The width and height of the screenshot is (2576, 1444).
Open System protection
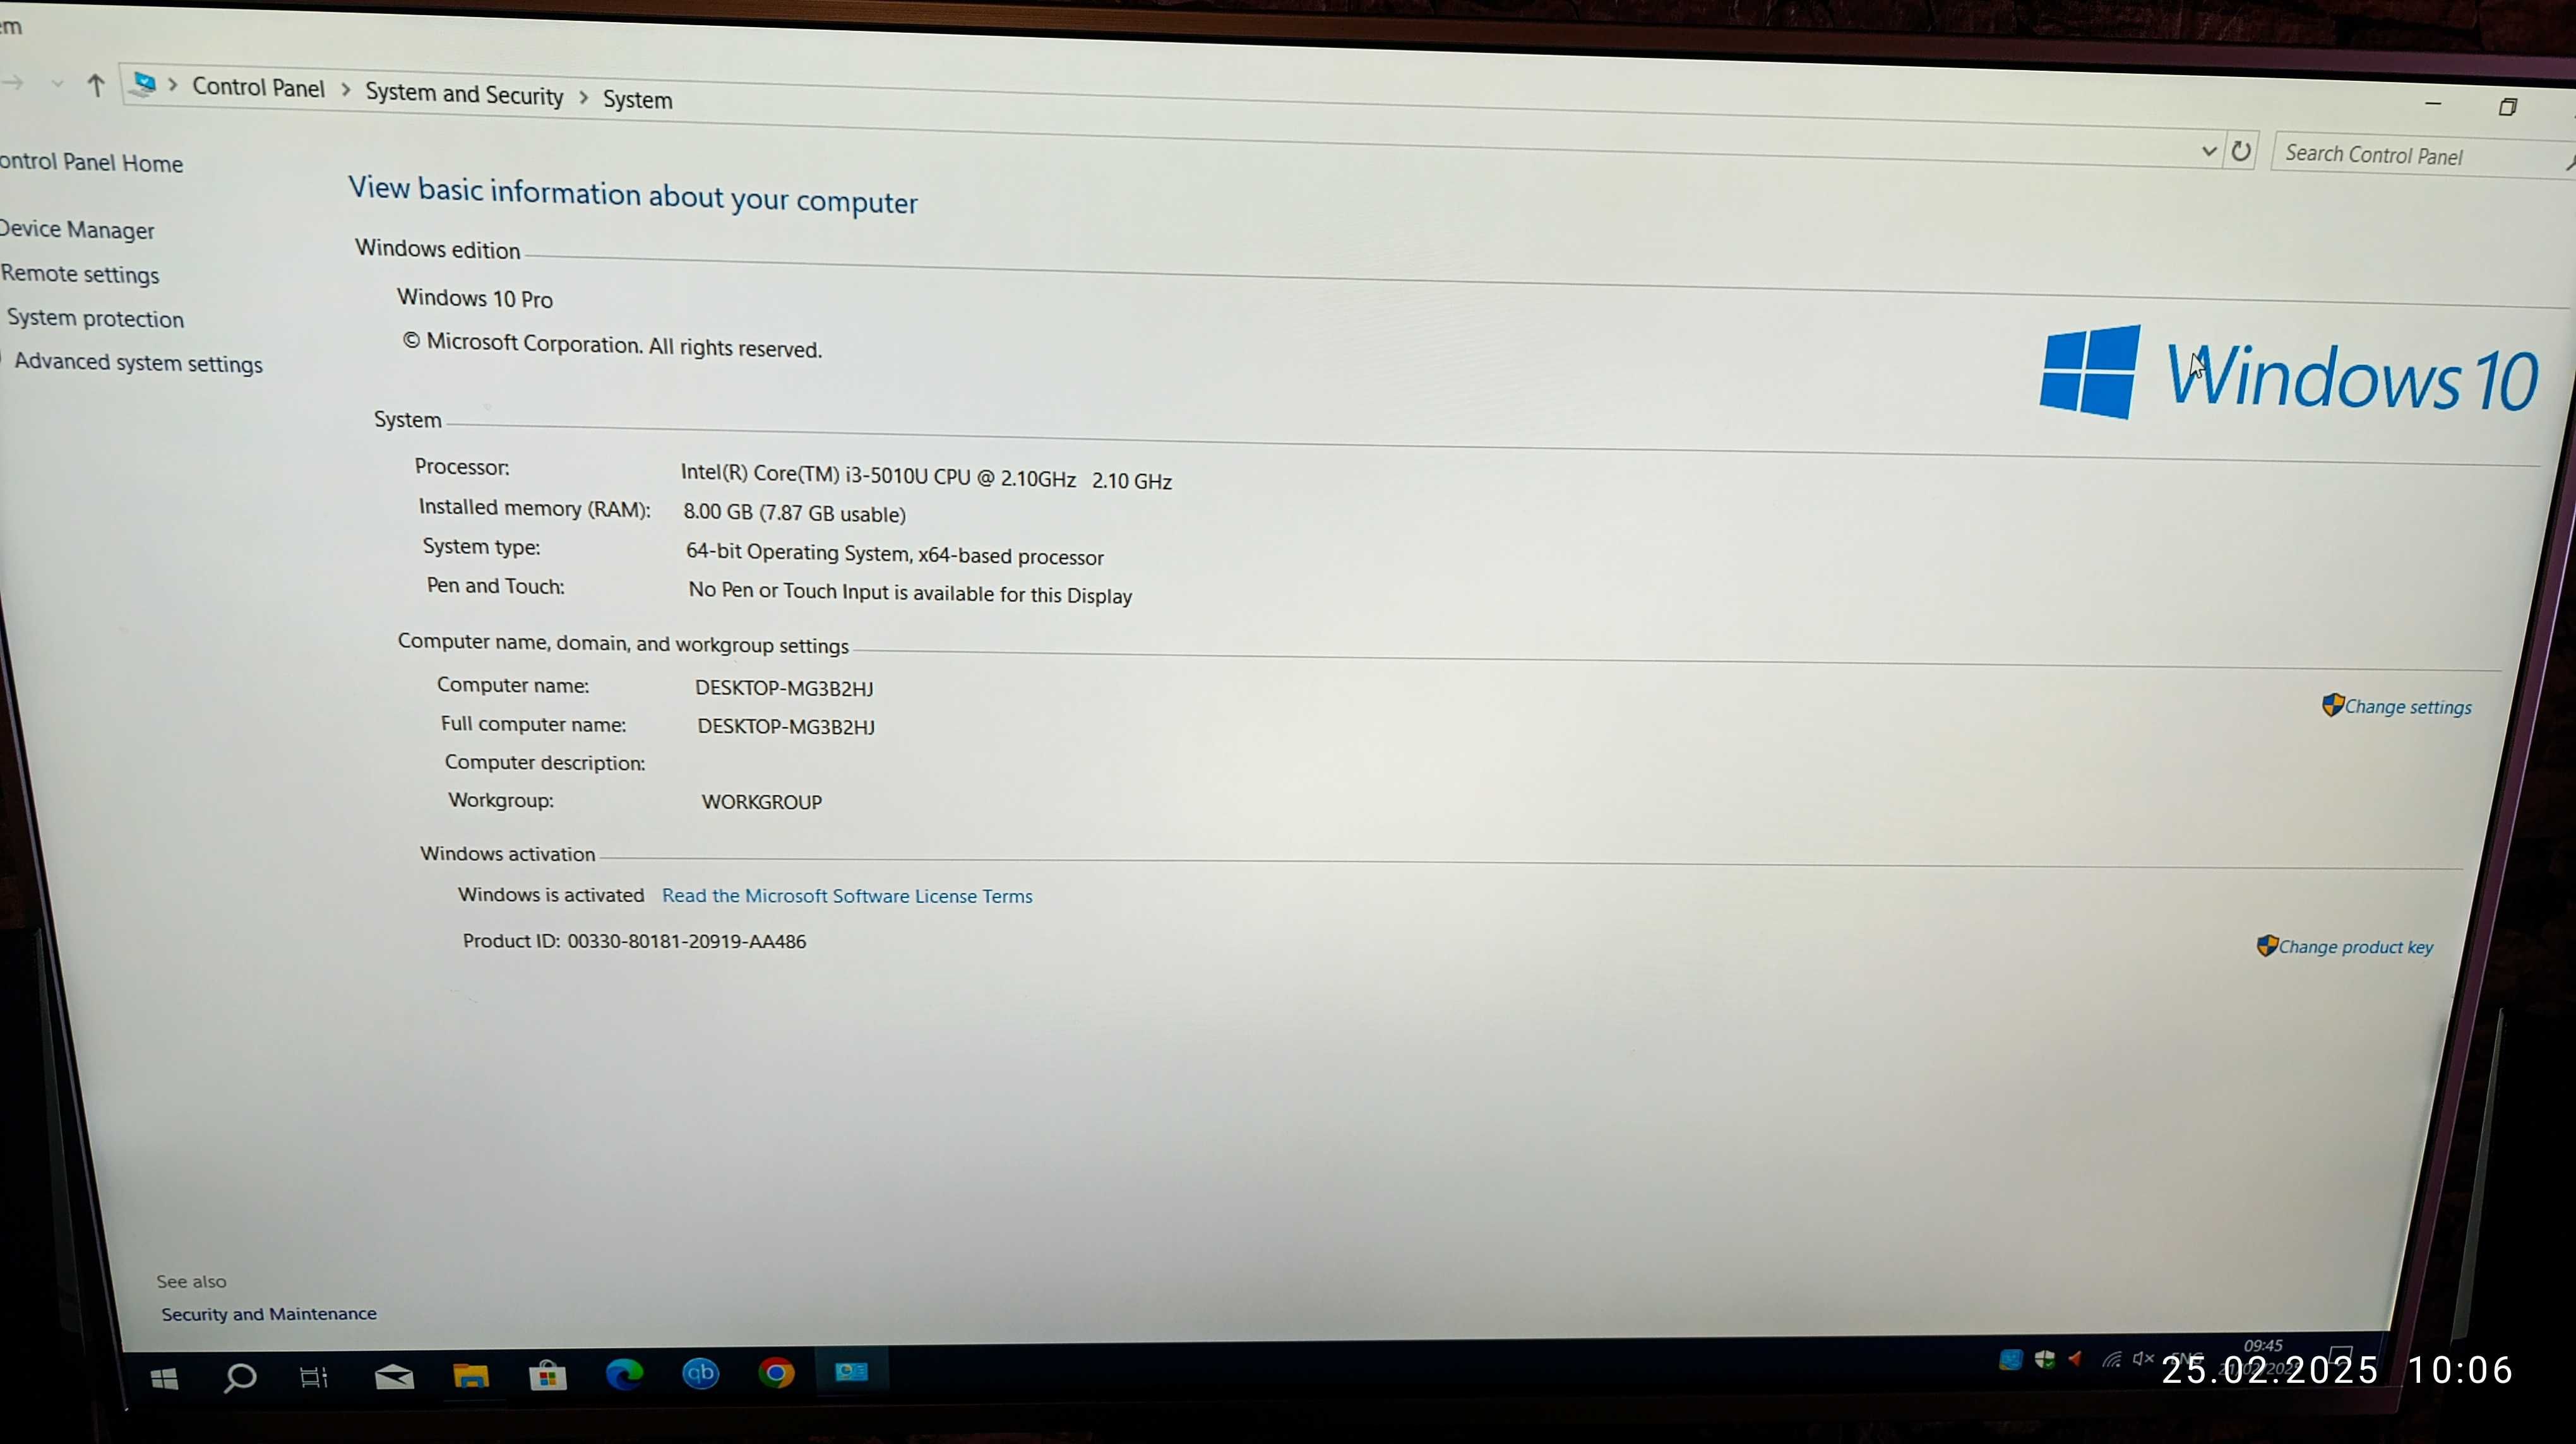(x=95, y=318)
